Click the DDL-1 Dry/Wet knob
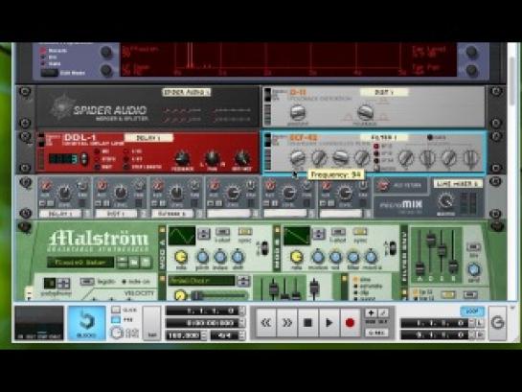This screenshot has width=522, height=392. (x=242, y=158)
